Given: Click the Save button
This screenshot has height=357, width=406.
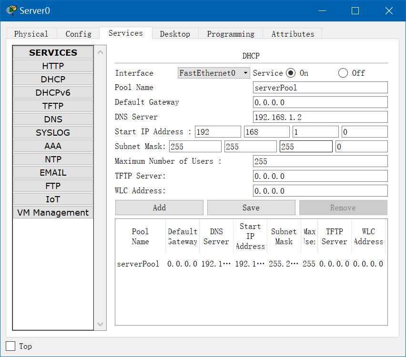Looking at the screenshot, I should [251, 208].
